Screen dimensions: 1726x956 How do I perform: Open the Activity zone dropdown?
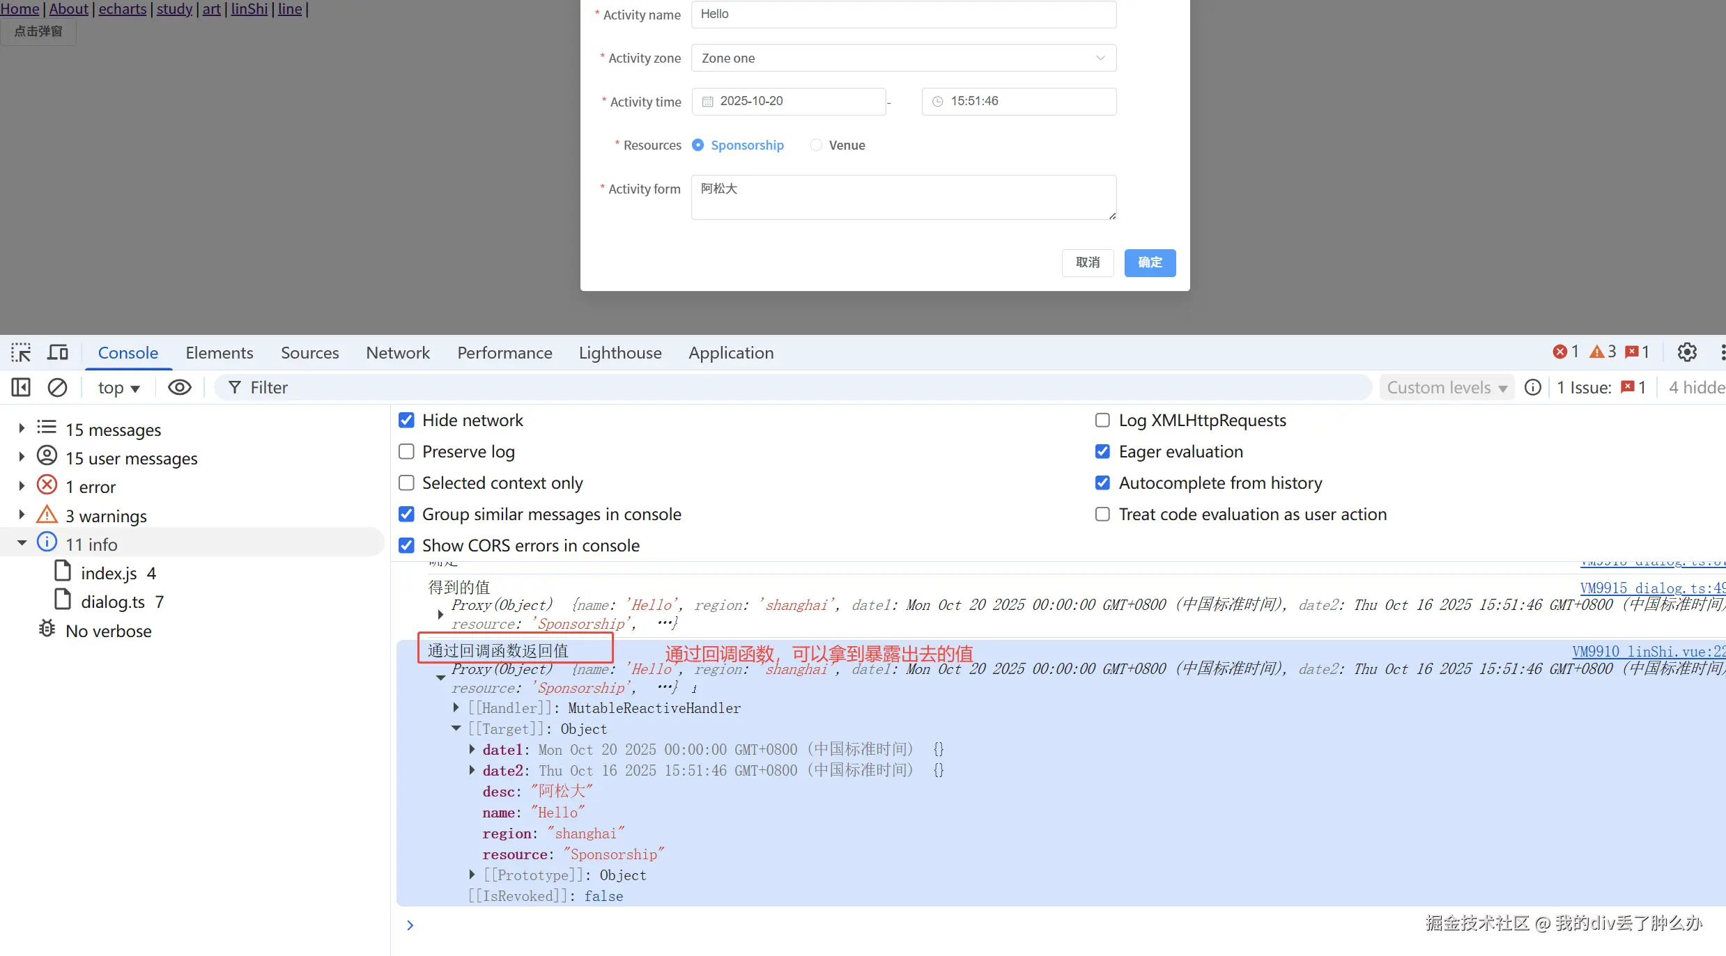[903, 58]
